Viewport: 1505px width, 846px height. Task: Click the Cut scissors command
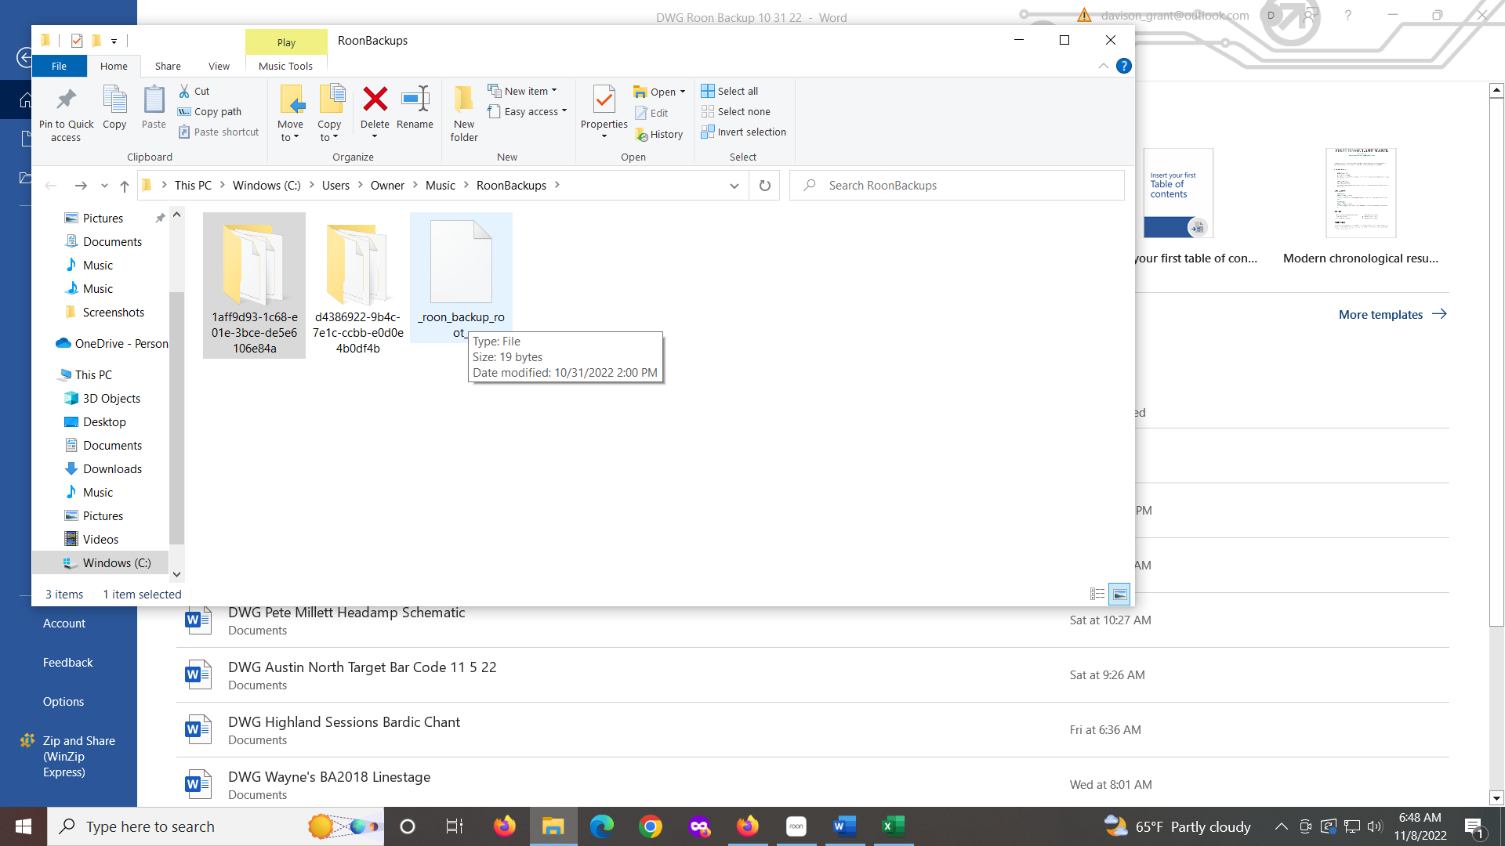click(194, 91)
